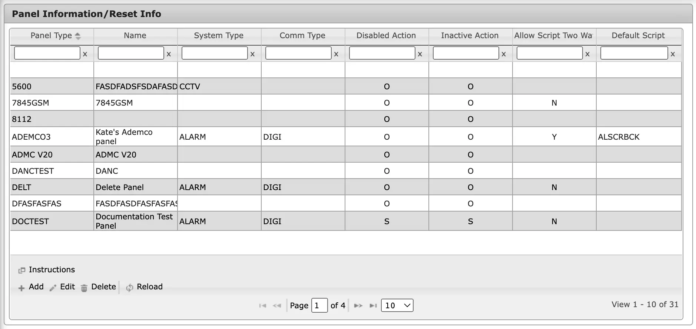Click the Panel Type filter field

[x=47, y=53]
